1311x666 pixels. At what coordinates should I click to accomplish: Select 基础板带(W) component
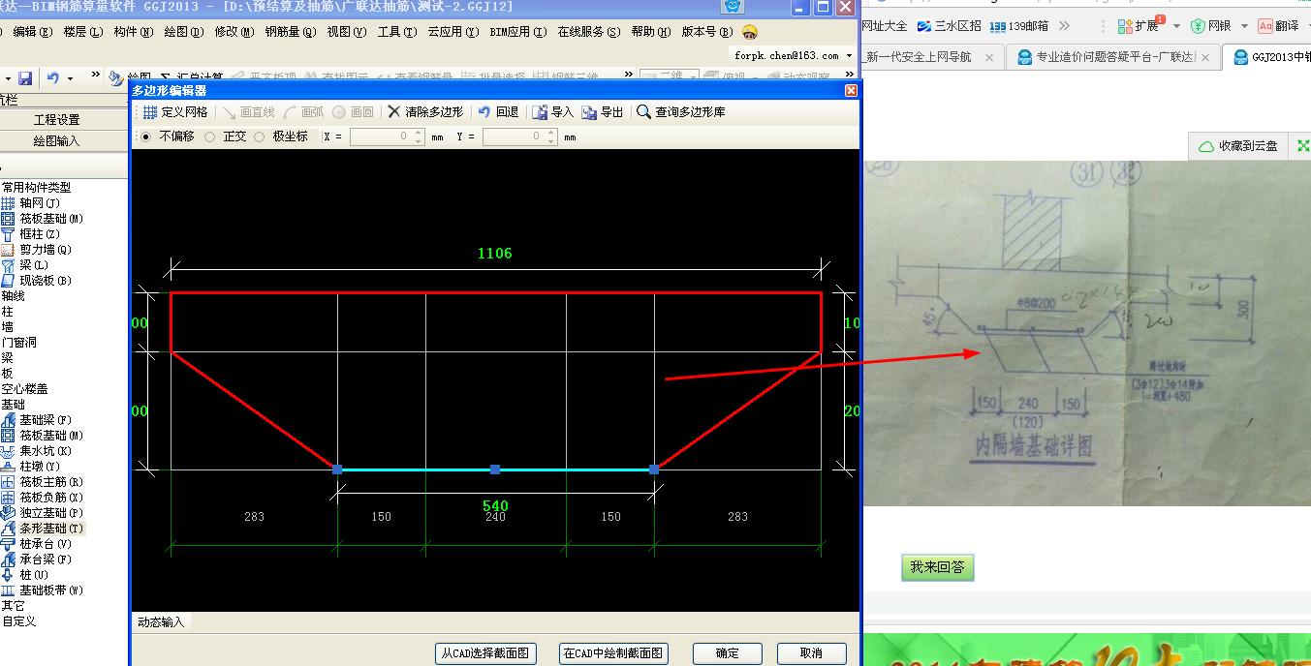point(43,590)
